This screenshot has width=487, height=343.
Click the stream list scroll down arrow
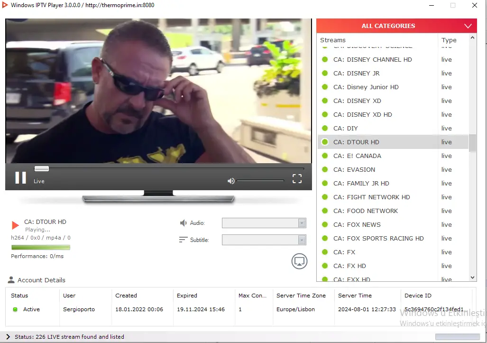pos(472,278)
